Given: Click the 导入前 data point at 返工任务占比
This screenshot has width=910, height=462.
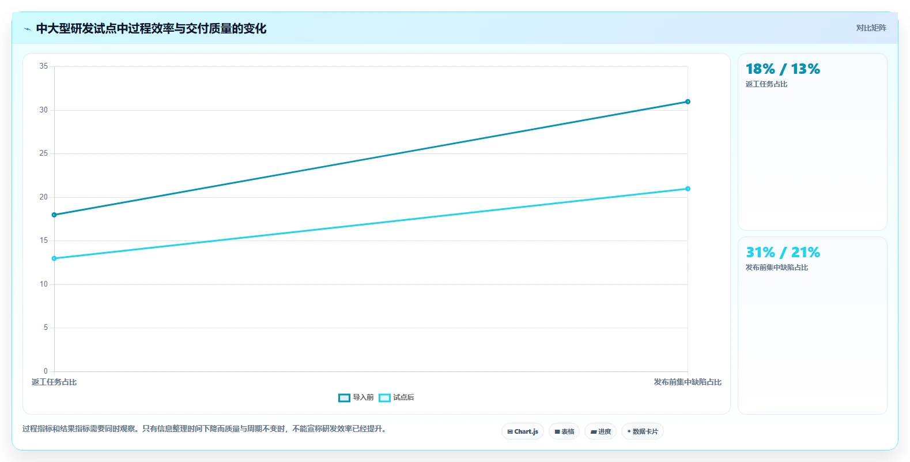Looking at the screenshot, I should 54,215.
